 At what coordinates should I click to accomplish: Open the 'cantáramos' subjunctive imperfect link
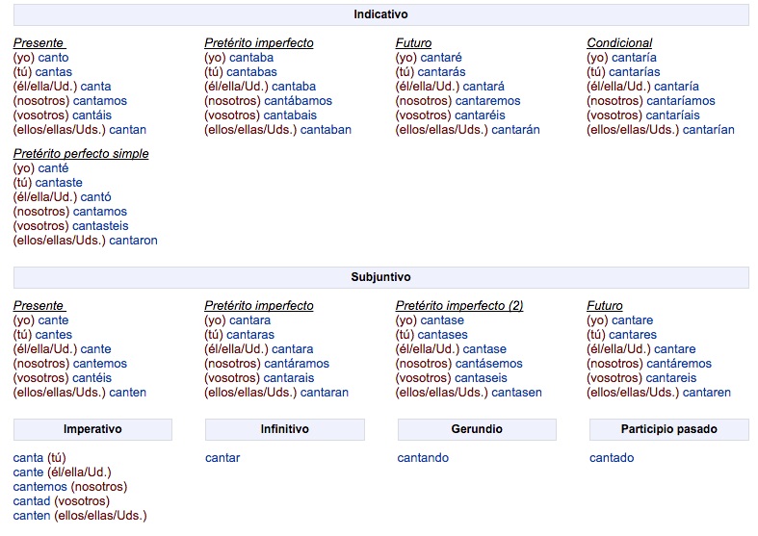[x=297, y=364]
